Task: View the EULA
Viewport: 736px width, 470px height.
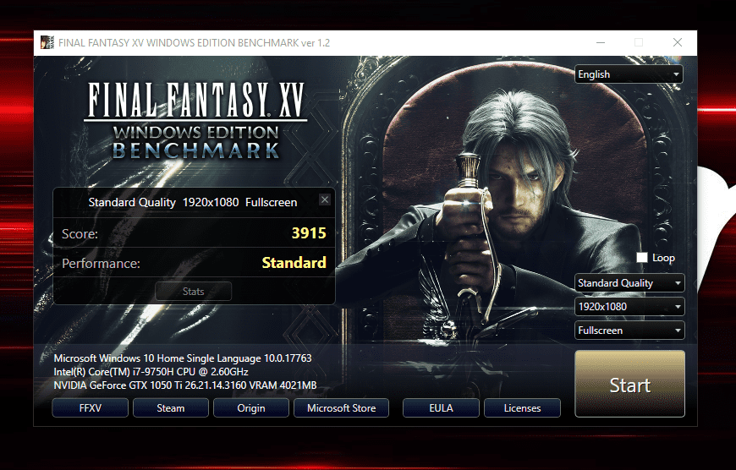Action: click(x=442, y=408)
